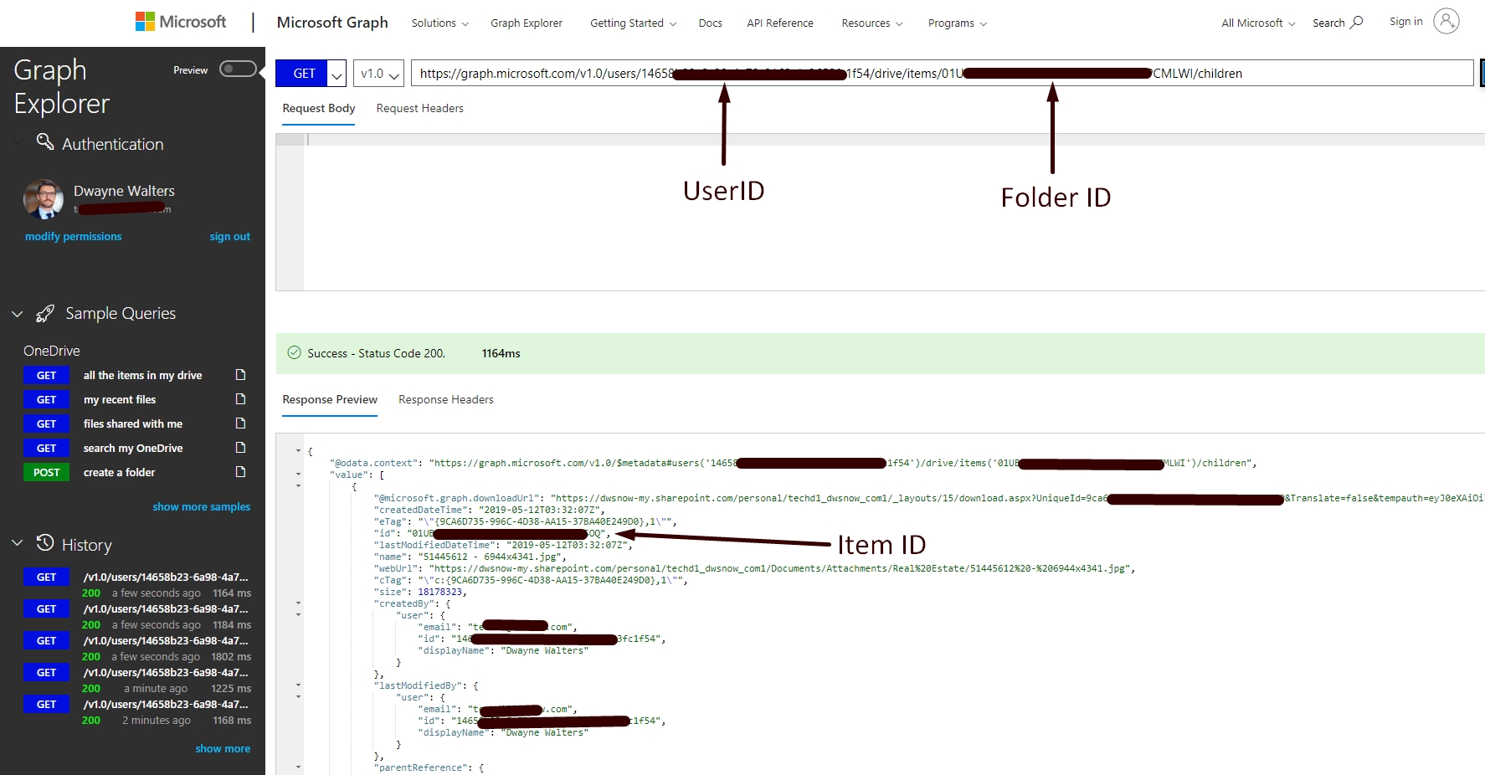
Task: Open docs icon for my recent files
Action: tap(240, 399)
